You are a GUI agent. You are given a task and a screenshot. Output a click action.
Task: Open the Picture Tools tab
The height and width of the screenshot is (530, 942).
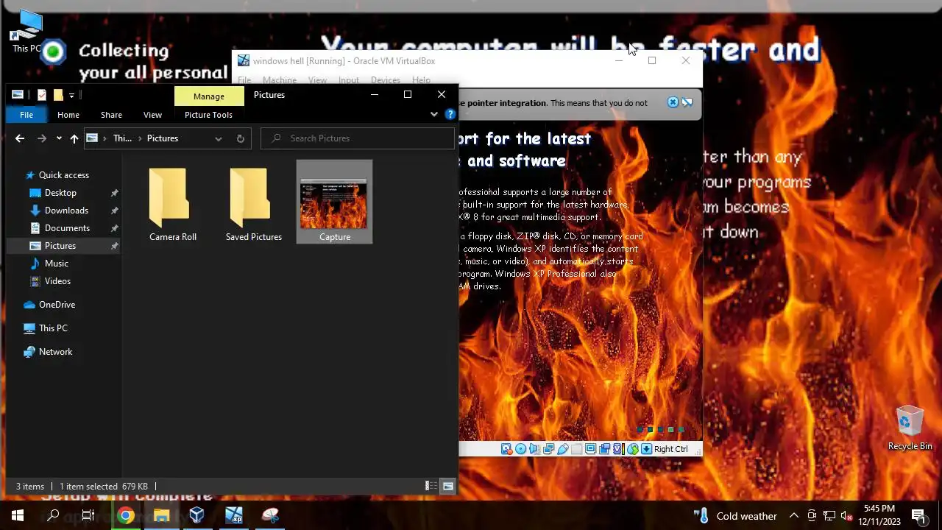click(x=208, y=115)
